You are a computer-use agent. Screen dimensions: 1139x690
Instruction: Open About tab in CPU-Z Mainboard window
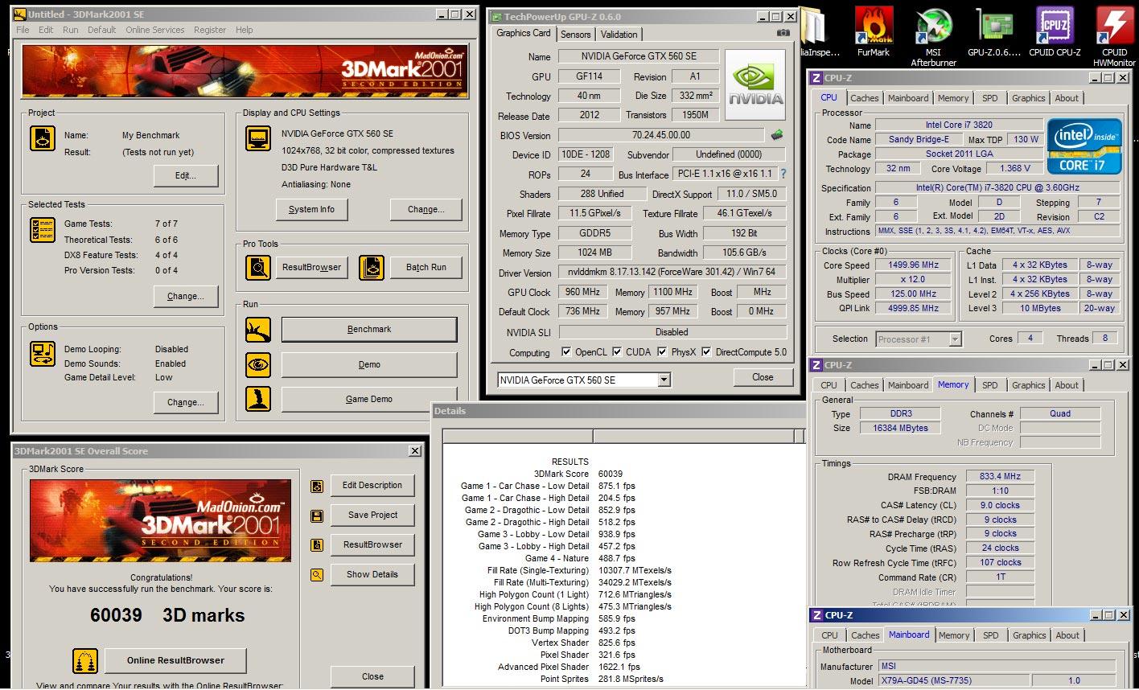(x=1067, y=635)
